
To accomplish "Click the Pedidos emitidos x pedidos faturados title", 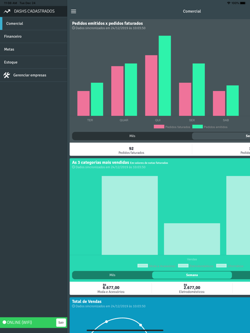I will click(107, 23).
